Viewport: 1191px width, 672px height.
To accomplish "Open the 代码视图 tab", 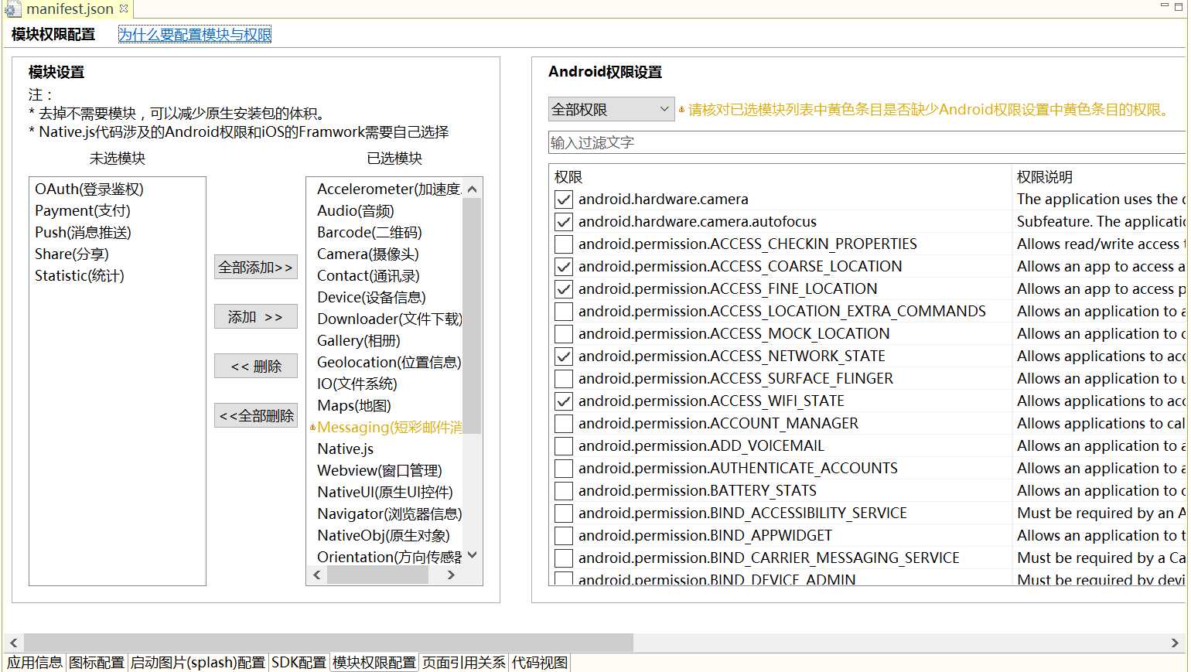I will [x=540, y=663].
